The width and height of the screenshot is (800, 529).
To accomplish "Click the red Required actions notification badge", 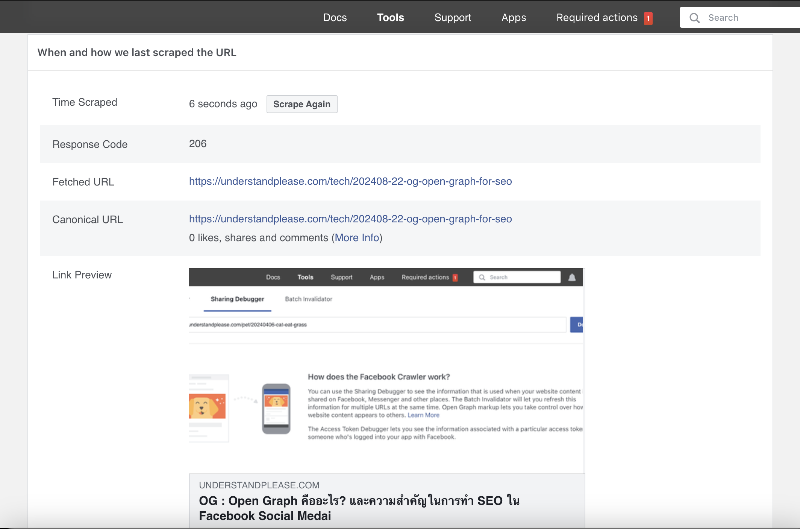I will click(648, 18).
